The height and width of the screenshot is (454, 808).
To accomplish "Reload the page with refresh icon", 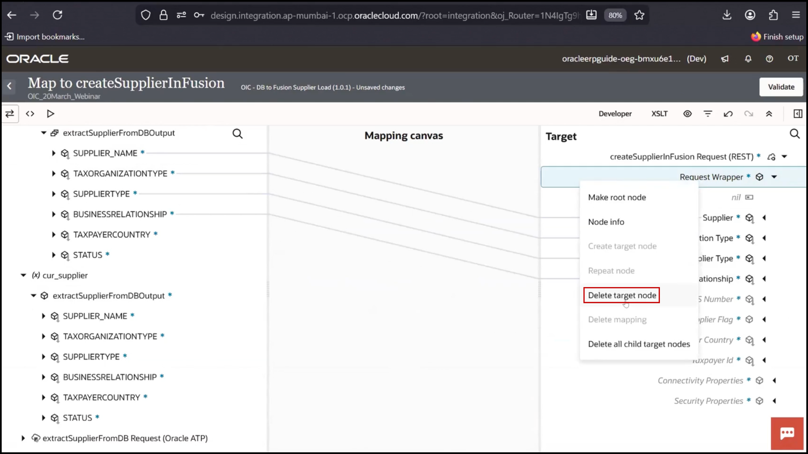I will click(58, 15).
